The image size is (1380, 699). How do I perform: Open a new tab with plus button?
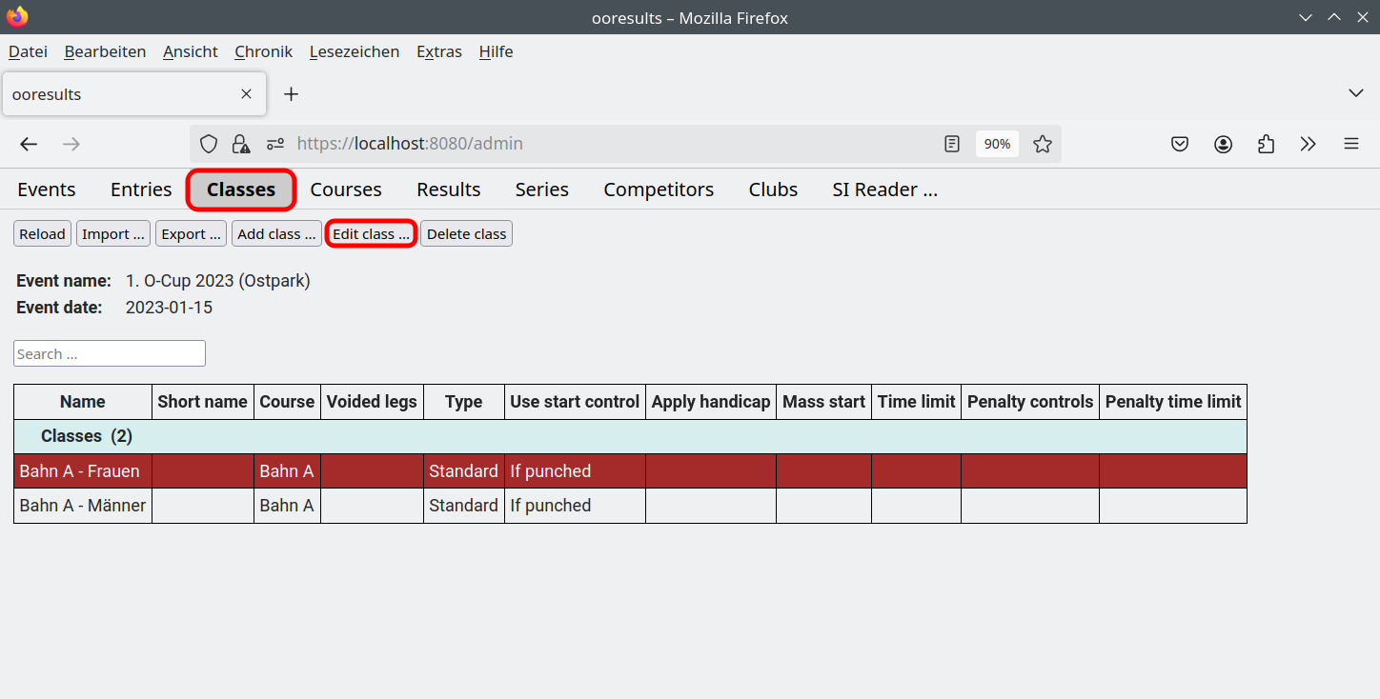pyautogui.click(x=292, y=94)
